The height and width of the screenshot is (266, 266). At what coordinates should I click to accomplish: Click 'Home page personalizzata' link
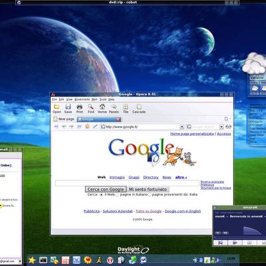tap(192, 134)
